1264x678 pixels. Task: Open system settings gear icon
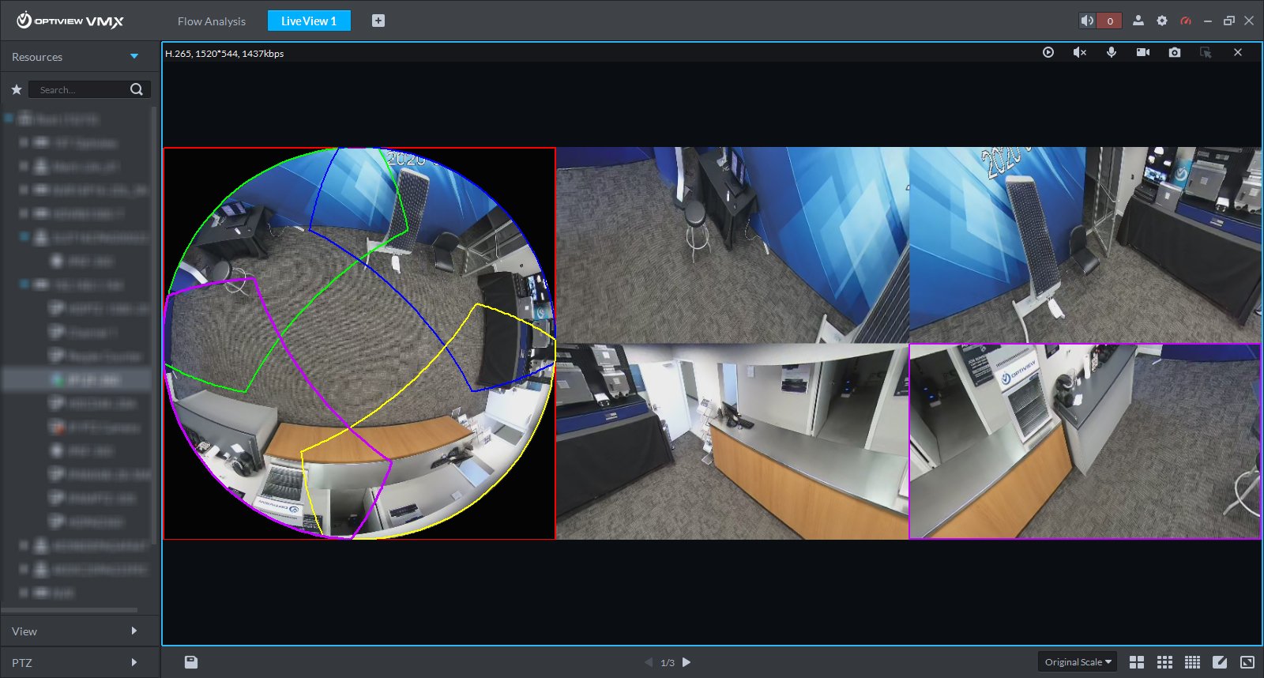point(1162,21)
